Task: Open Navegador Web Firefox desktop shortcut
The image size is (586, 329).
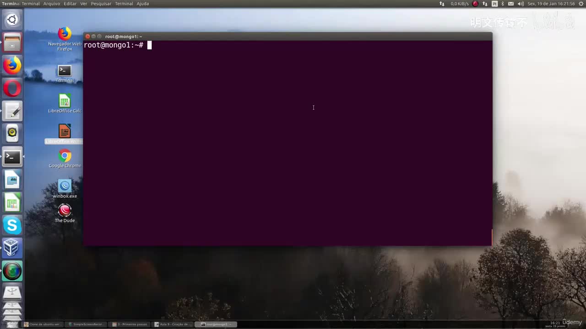Action: pos(65,39)
